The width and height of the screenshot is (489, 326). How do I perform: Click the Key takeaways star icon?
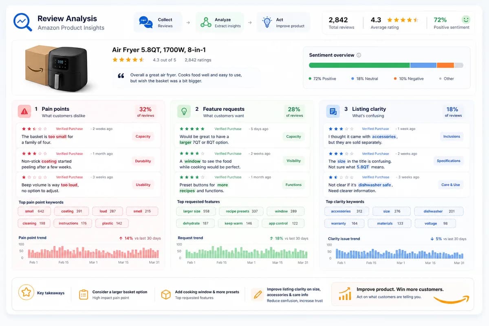pos(26,292)
